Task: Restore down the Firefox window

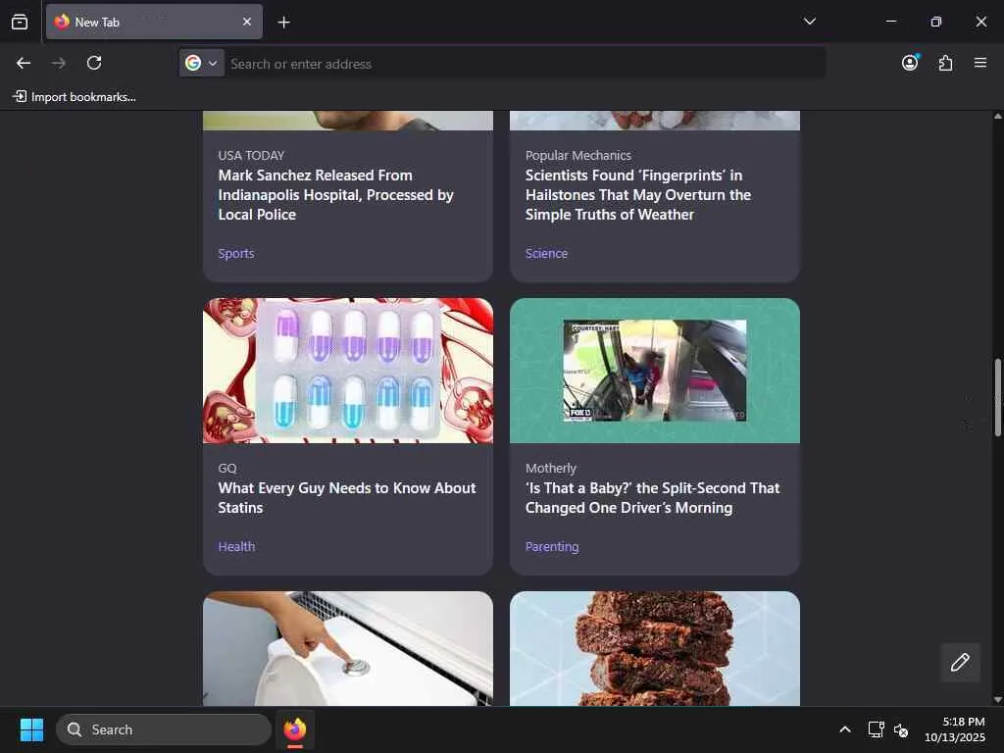Action: point(936,22)
